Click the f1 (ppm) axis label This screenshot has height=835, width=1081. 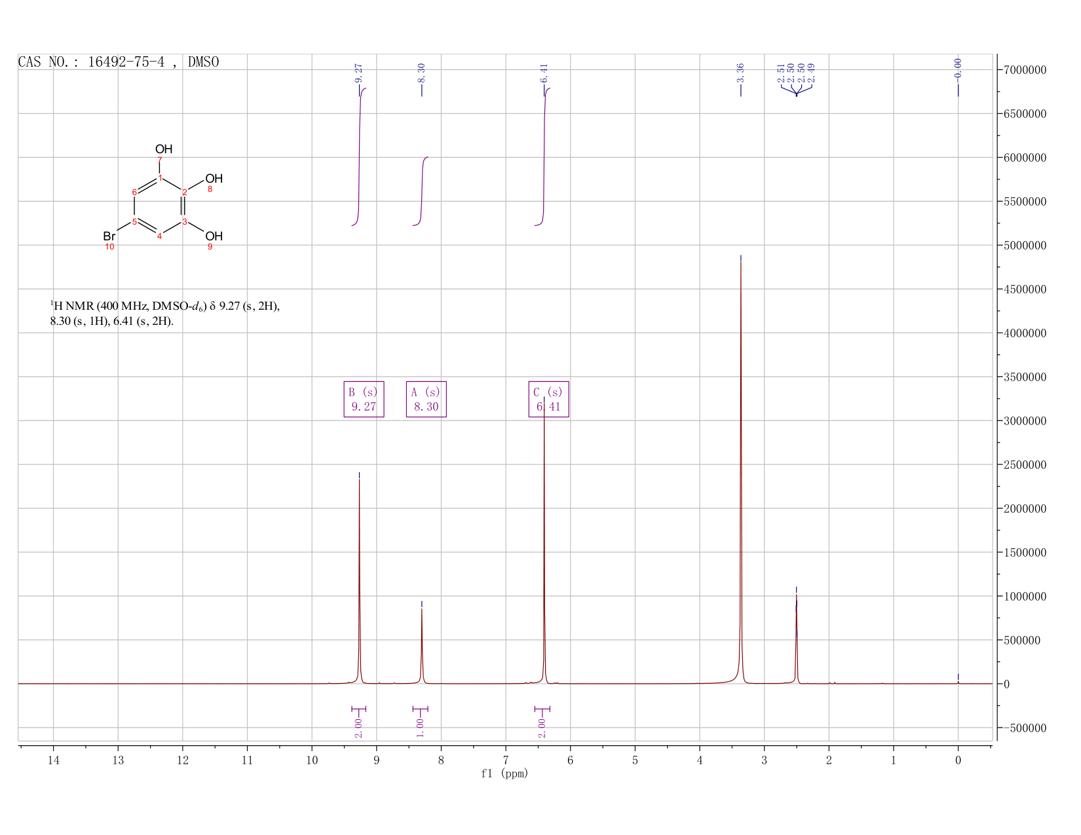pos(504,773)
